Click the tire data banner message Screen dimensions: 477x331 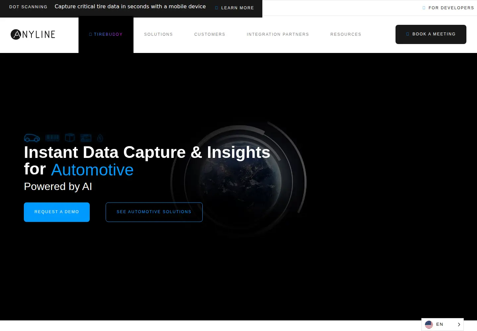coord(130,7)
